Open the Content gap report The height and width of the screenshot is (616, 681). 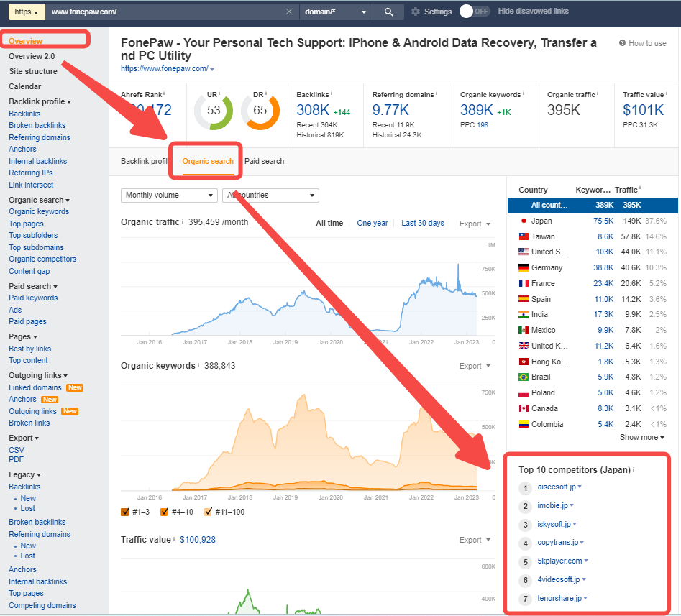point(29,271)
